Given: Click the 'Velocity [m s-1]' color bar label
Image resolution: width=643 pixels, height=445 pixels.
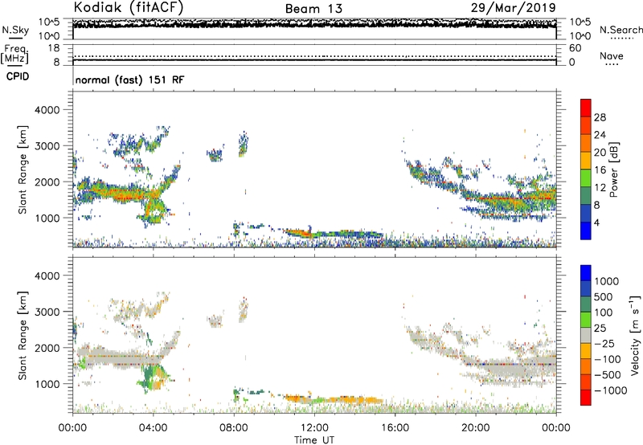Looking at the screenshot, I should click(635, 335).
